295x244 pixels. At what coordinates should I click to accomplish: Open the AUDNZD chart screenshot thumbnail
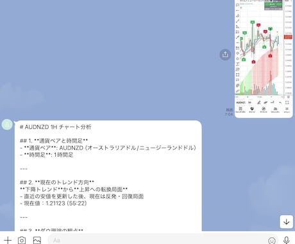coord(264,58)
